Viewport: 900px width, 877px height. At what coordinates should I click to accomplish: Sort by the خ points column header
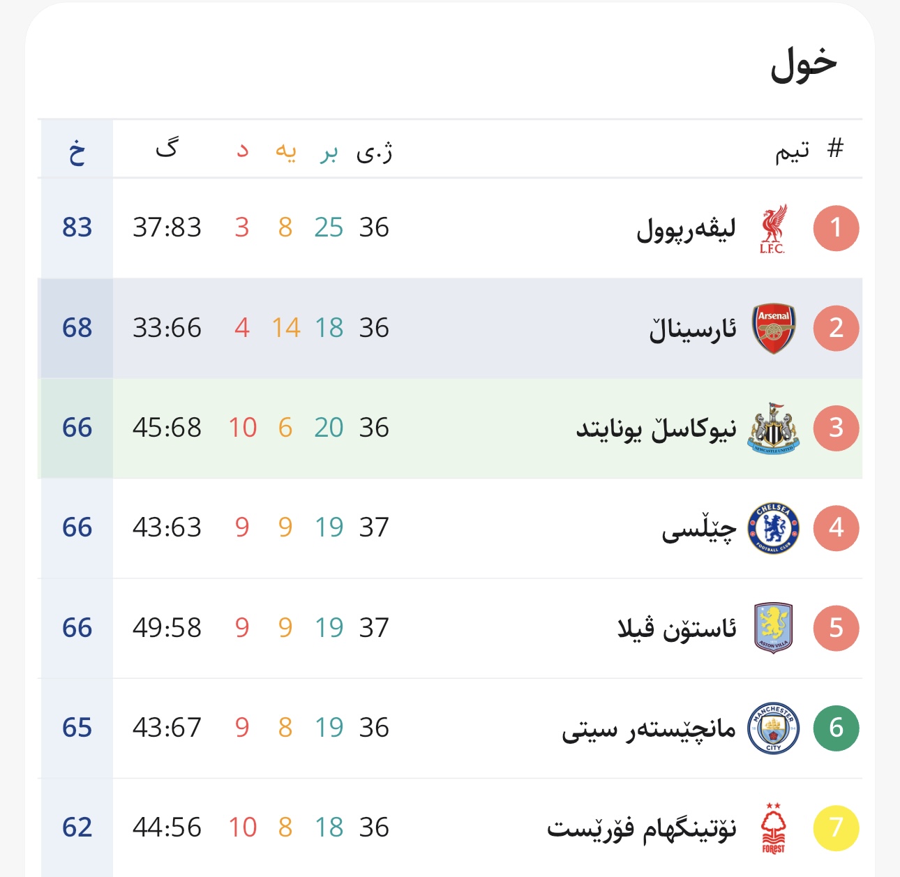[77, 151]
